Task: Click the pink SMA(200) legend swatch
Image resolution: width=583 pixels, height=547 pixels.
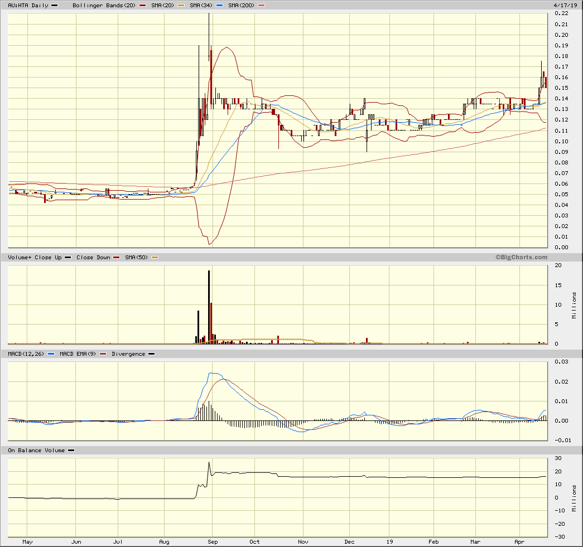Action: (x=262, y=5)
